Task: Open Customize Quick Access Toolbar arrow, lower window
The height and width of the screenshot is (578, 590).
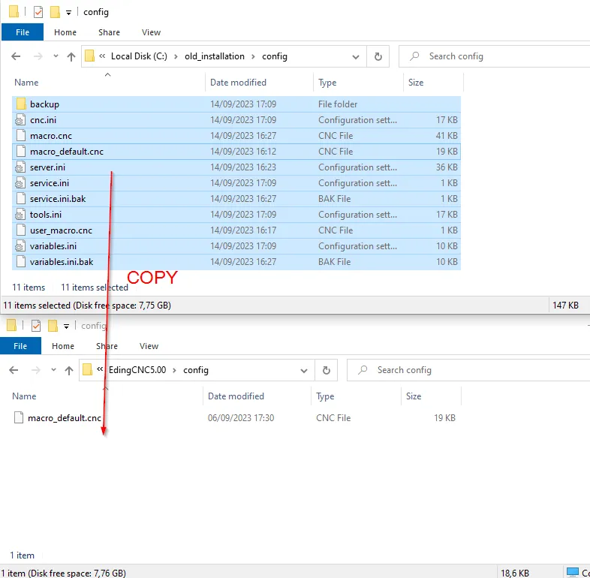Action: pyautogui.click(x=66, y=327)
